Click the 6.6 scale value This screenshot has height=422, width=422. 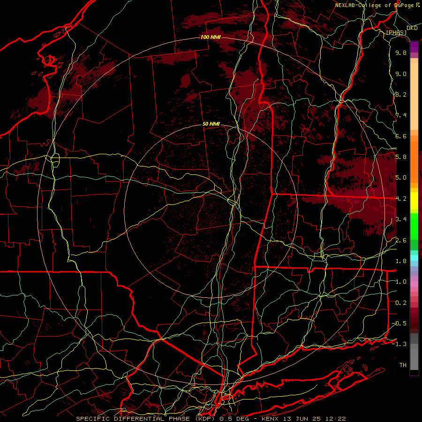click(401, 136)
